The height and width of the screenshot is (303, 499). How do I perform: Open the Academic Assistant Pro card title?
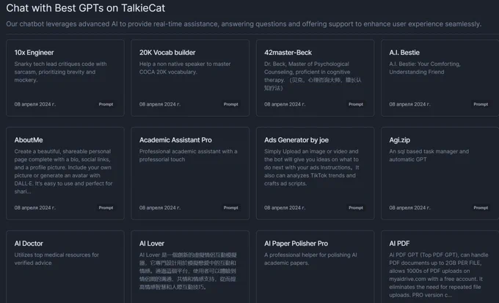click(175, 140)
